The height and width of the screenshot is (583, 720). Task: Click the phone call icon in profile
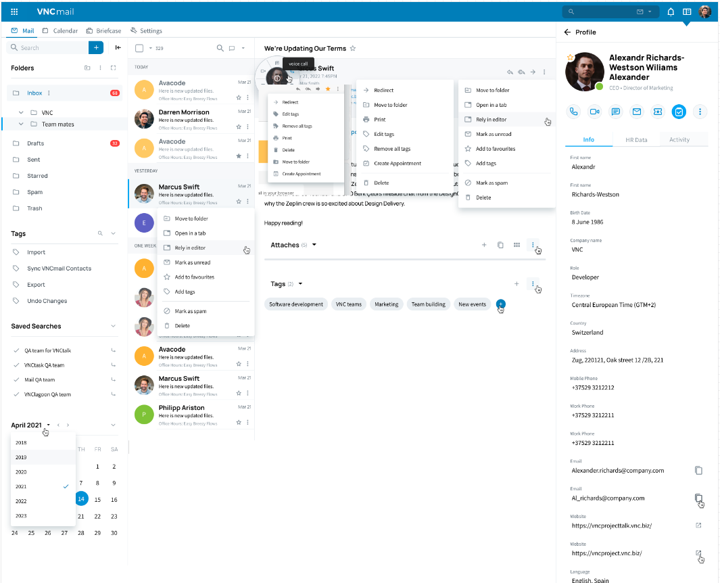574,112
